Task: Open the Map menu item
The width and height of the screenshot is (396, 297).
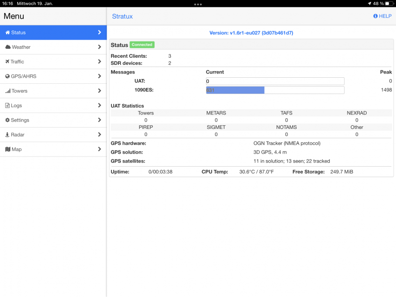Action: (53, 149)
